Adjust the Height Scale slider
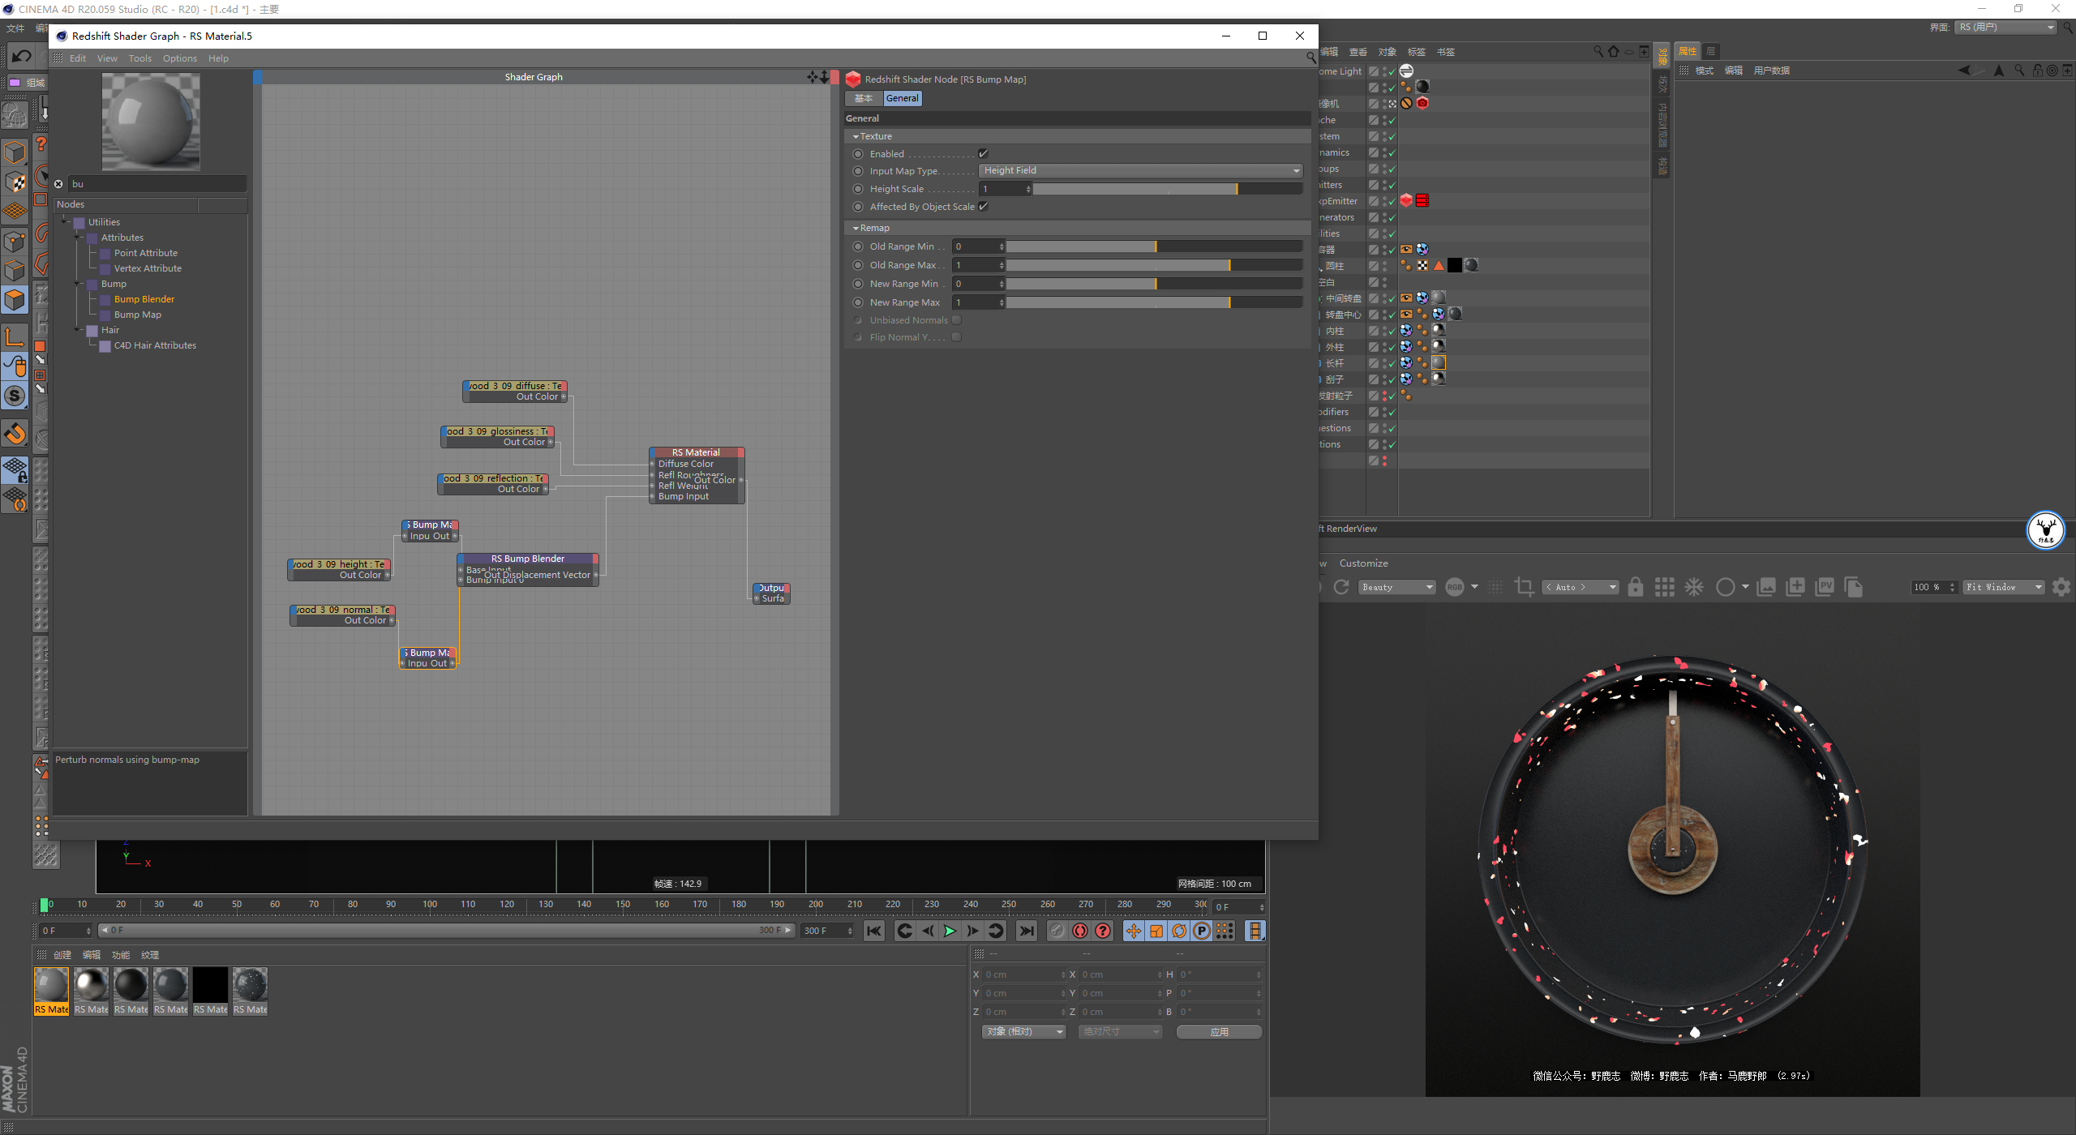The width and height of the screenshot is (2076, 1135). click(1168, 189)
